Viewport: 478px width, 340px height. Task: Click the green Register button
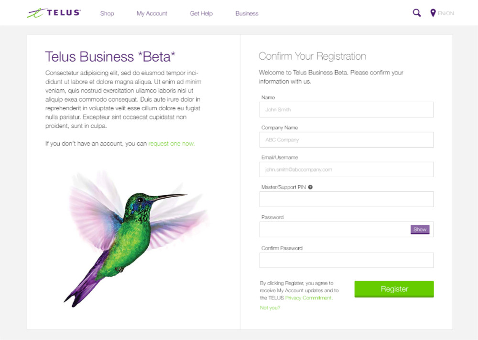(394, 289)
